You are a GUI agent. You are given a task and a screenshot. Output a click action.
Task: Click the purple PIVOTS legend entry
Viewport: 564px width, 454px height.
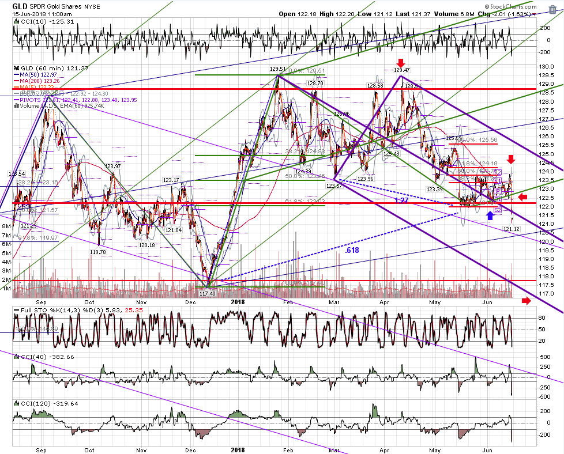tap(76, 100)
